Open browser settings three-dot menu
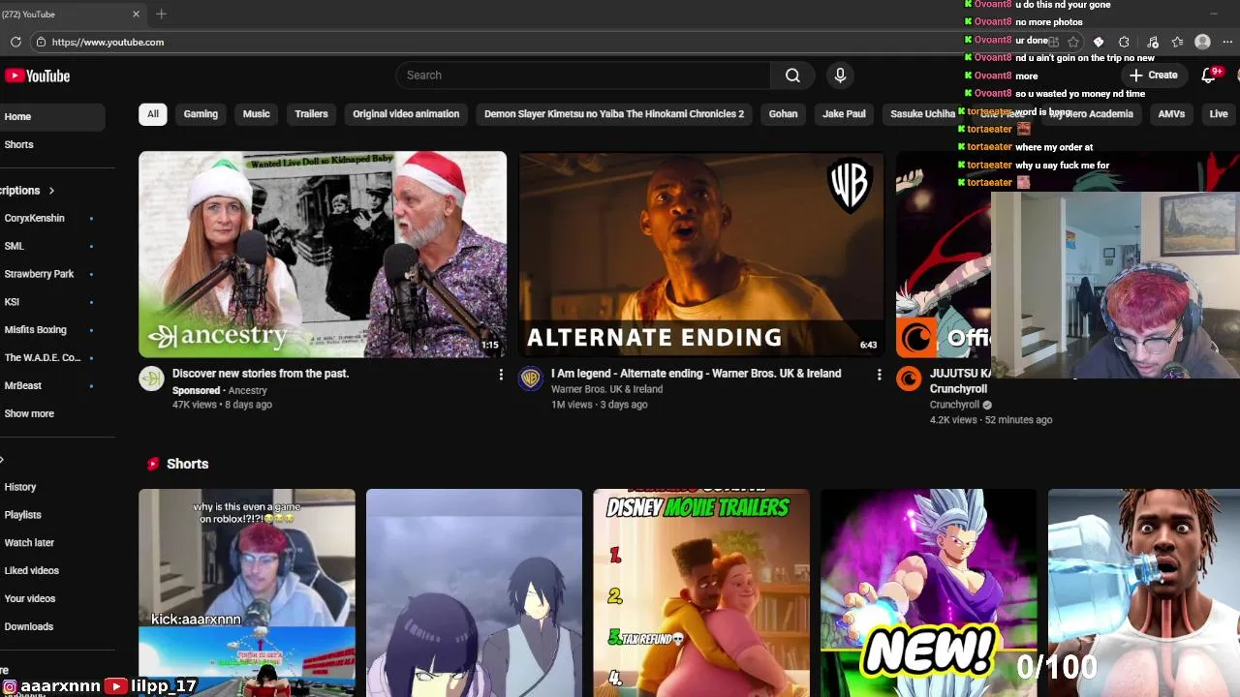This screenshot has width=1240, height=697. 1227,42
